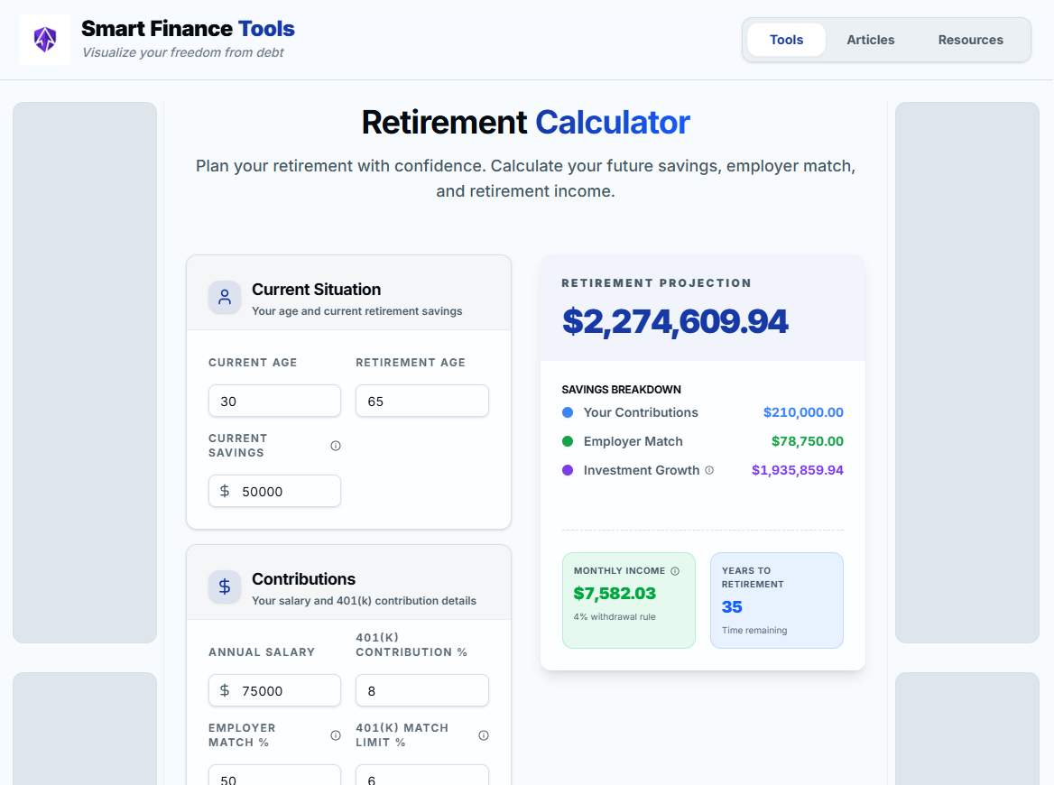
Task: Click the Smart Finance Tools site title
Action: click(188, 28)
